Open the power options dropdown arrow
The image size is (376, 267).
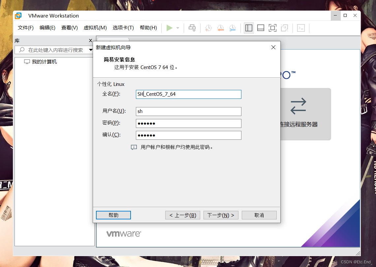178,28
